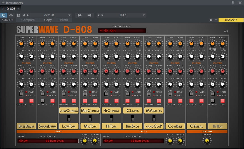244x149 pixels.
Task: Open the default preset dropdown
Action: tap(69, 15)
